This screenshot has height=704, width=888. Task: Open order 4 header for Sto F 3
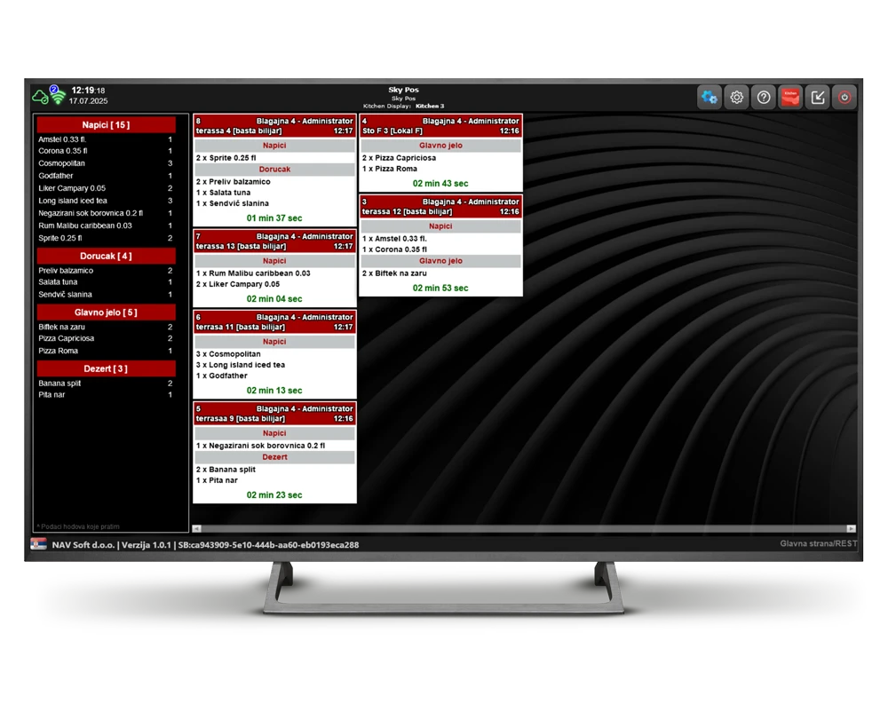pos(440,126)
